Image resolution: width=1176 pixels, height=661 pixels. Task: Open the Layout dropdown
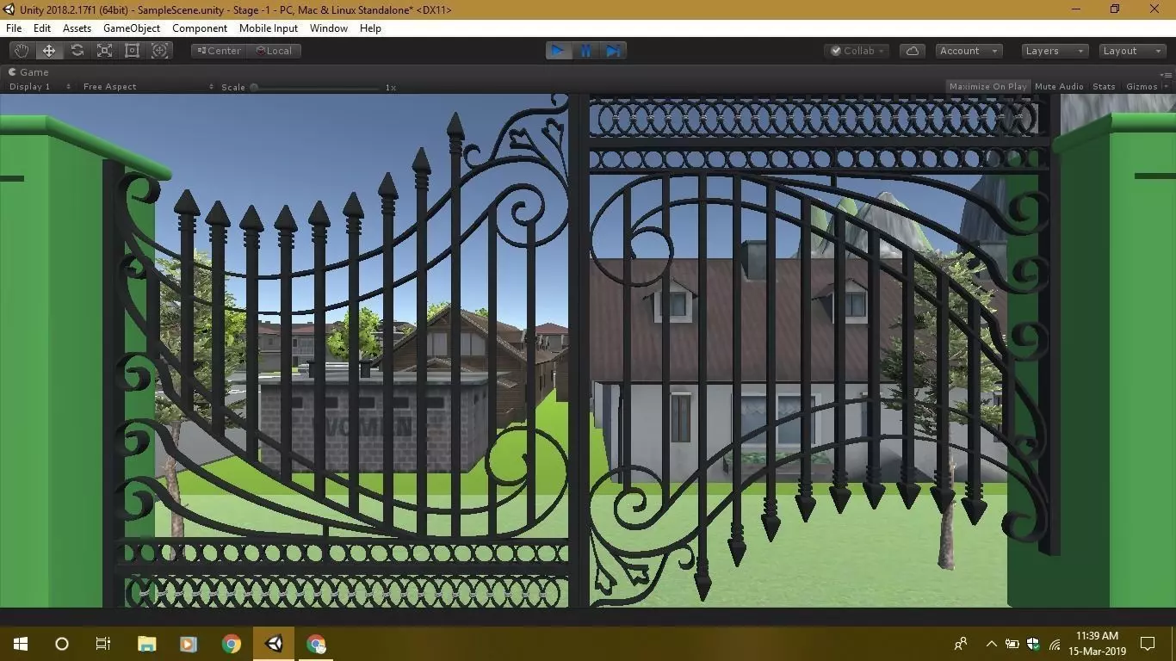pos(1133,51)
